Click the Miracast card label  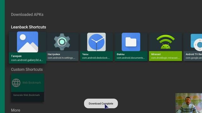156,54
